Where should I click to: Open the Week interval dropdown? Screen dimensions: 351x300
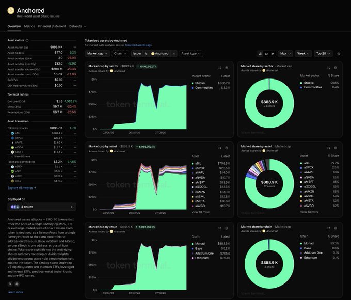click(304, 54)
